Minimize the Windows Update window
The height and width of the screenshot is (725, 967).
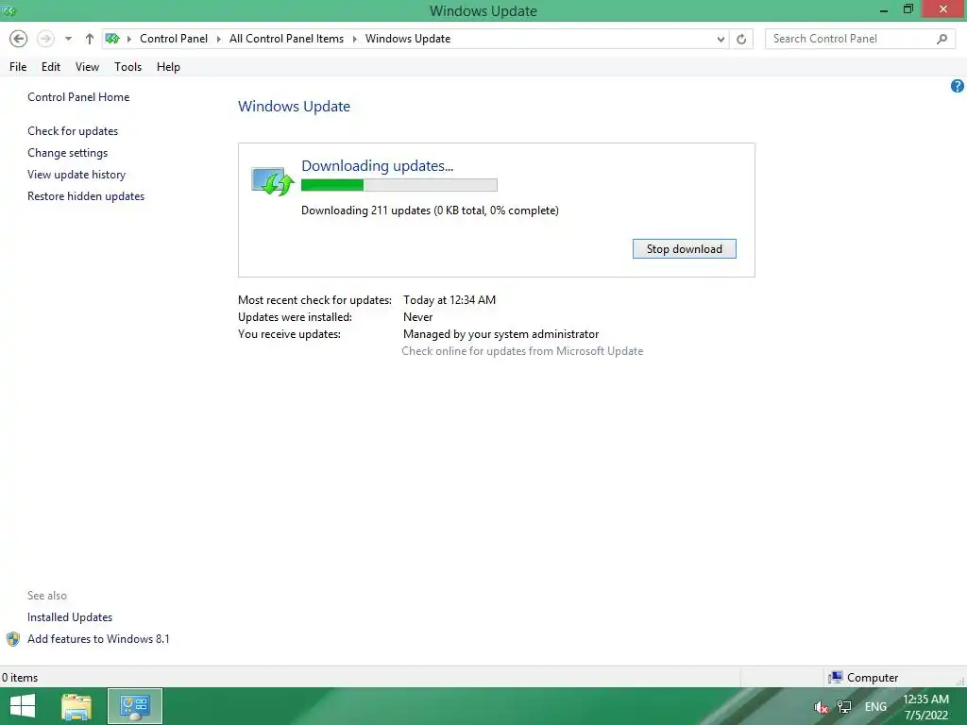883,10
